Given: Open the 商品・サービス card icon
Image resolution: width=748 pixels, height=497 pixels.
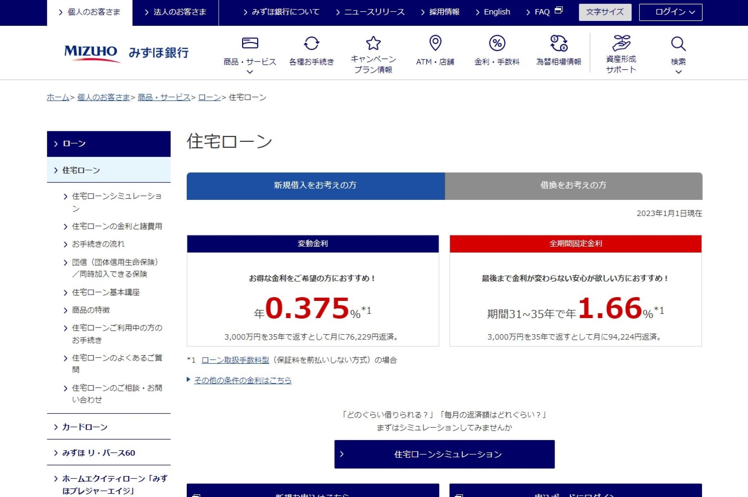Looking at the screenshot, I should (250, 43).
